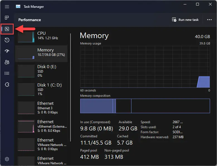Open the three-dot more options menu
Screen dimensions: 217x166
coord(209,20)
